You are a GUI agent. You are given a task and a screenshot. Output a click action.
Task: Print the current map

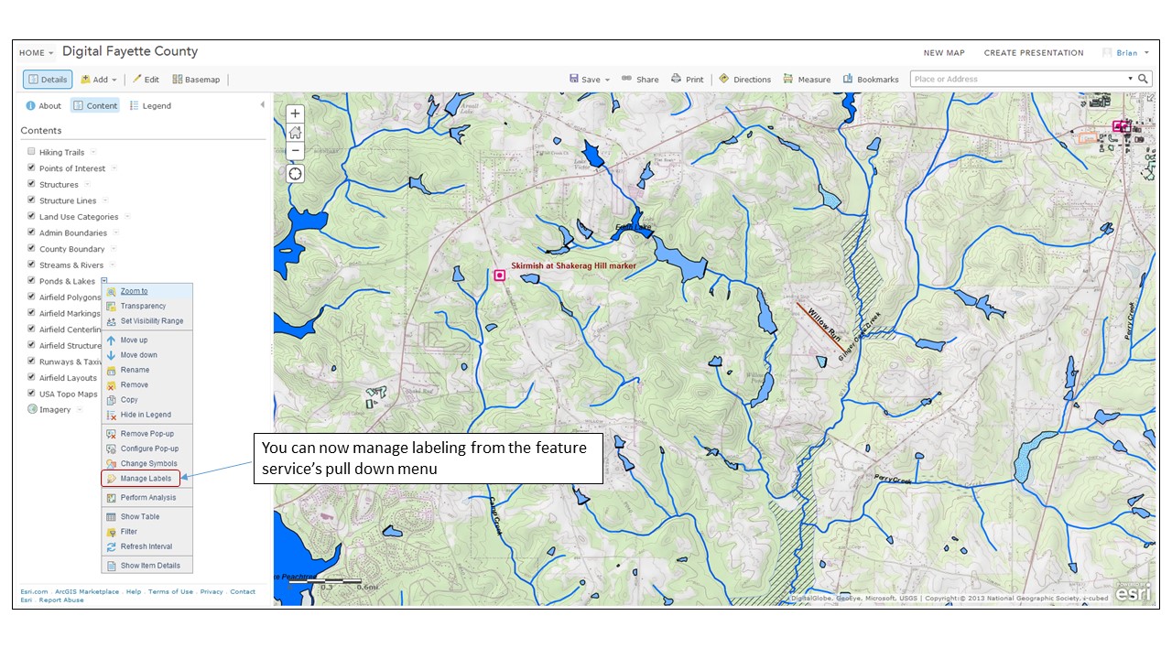pos(687,80)
